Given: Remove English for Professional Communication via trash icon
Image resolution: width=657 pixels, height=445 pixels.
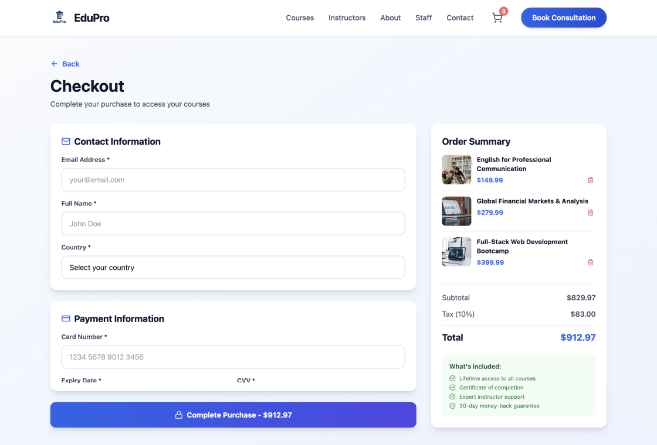Looking at the screenshot, I should coord(591,180).
